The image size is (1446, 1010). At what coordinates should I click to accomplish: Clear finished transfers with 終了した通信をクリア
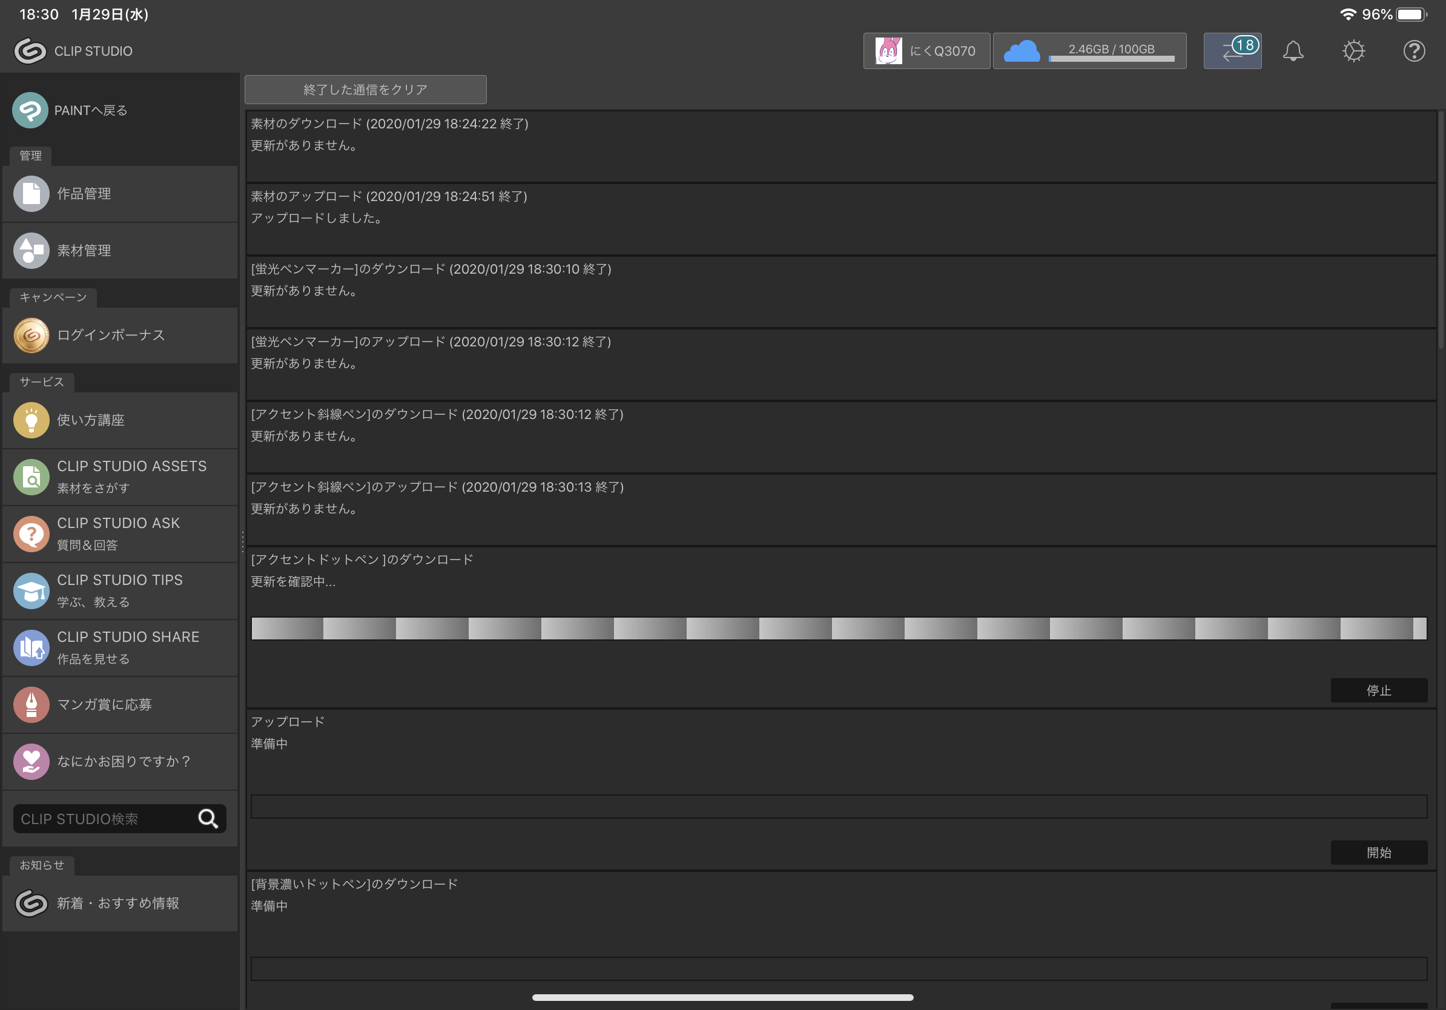pos(365,90)
